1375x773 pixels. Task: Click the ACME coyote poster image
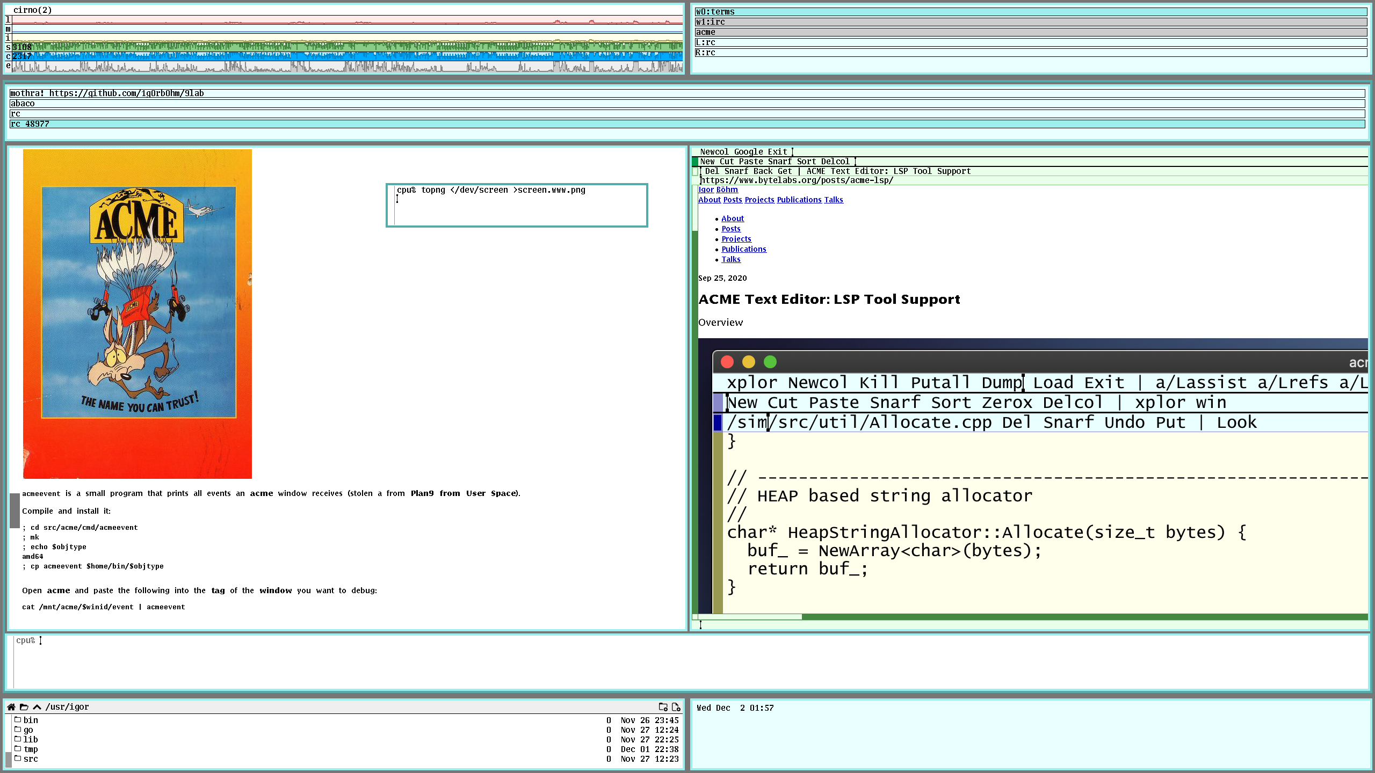tap(137, 314)
